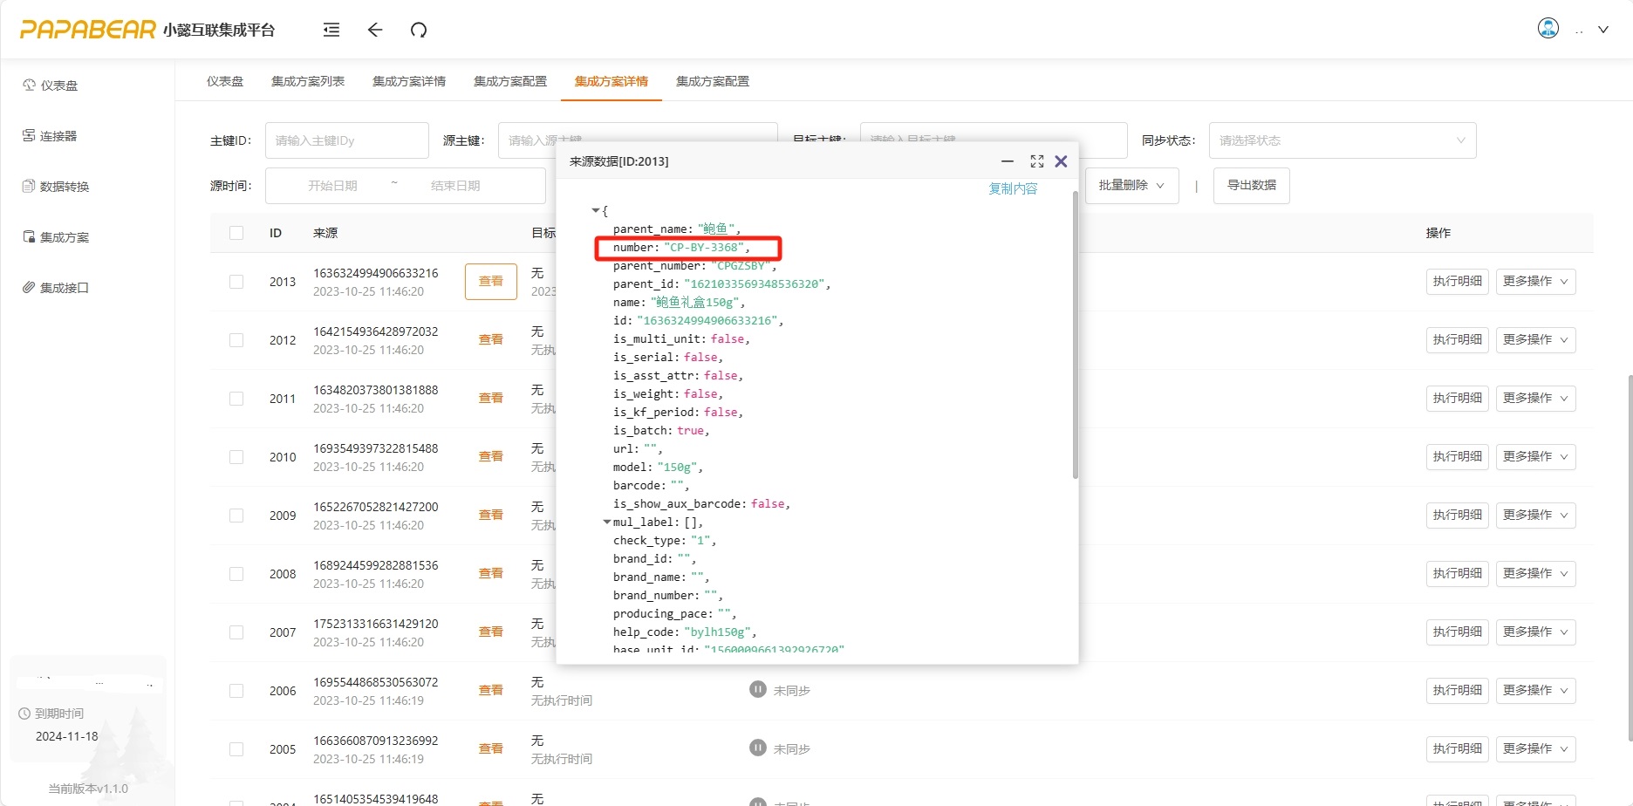Maximize the source data dialog to fullscreen
Viewport: 1633px width, 806px height.
[1036, 161]
